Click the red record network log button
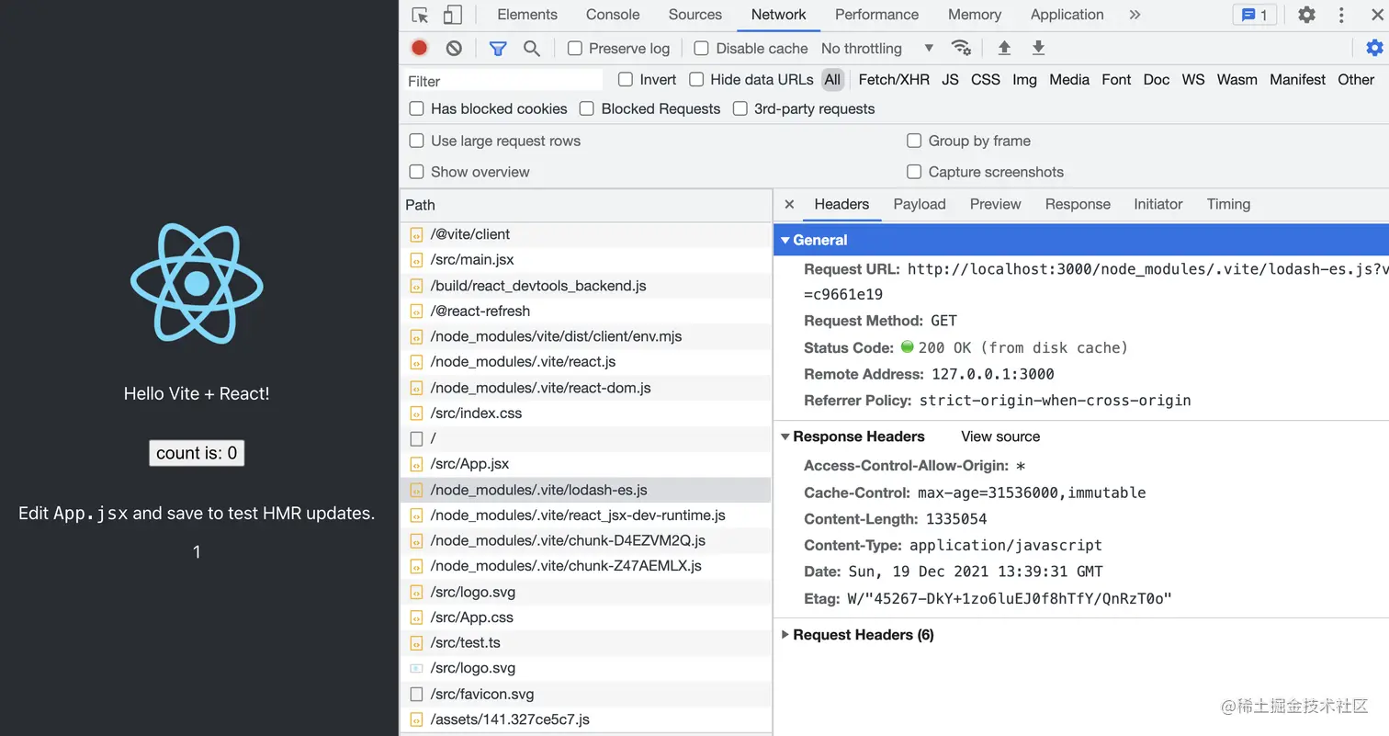Image resolution: width=1389 pixels, height=736 pixels. pyautogui.click(x=420, y=48)
